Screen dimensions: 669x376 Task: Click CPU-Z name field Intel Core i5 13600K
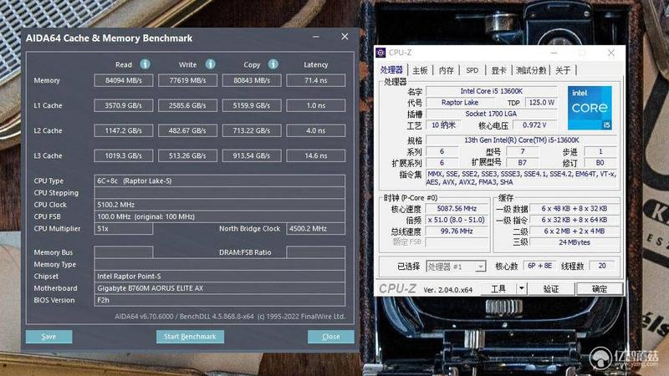(x=492, y=91)
